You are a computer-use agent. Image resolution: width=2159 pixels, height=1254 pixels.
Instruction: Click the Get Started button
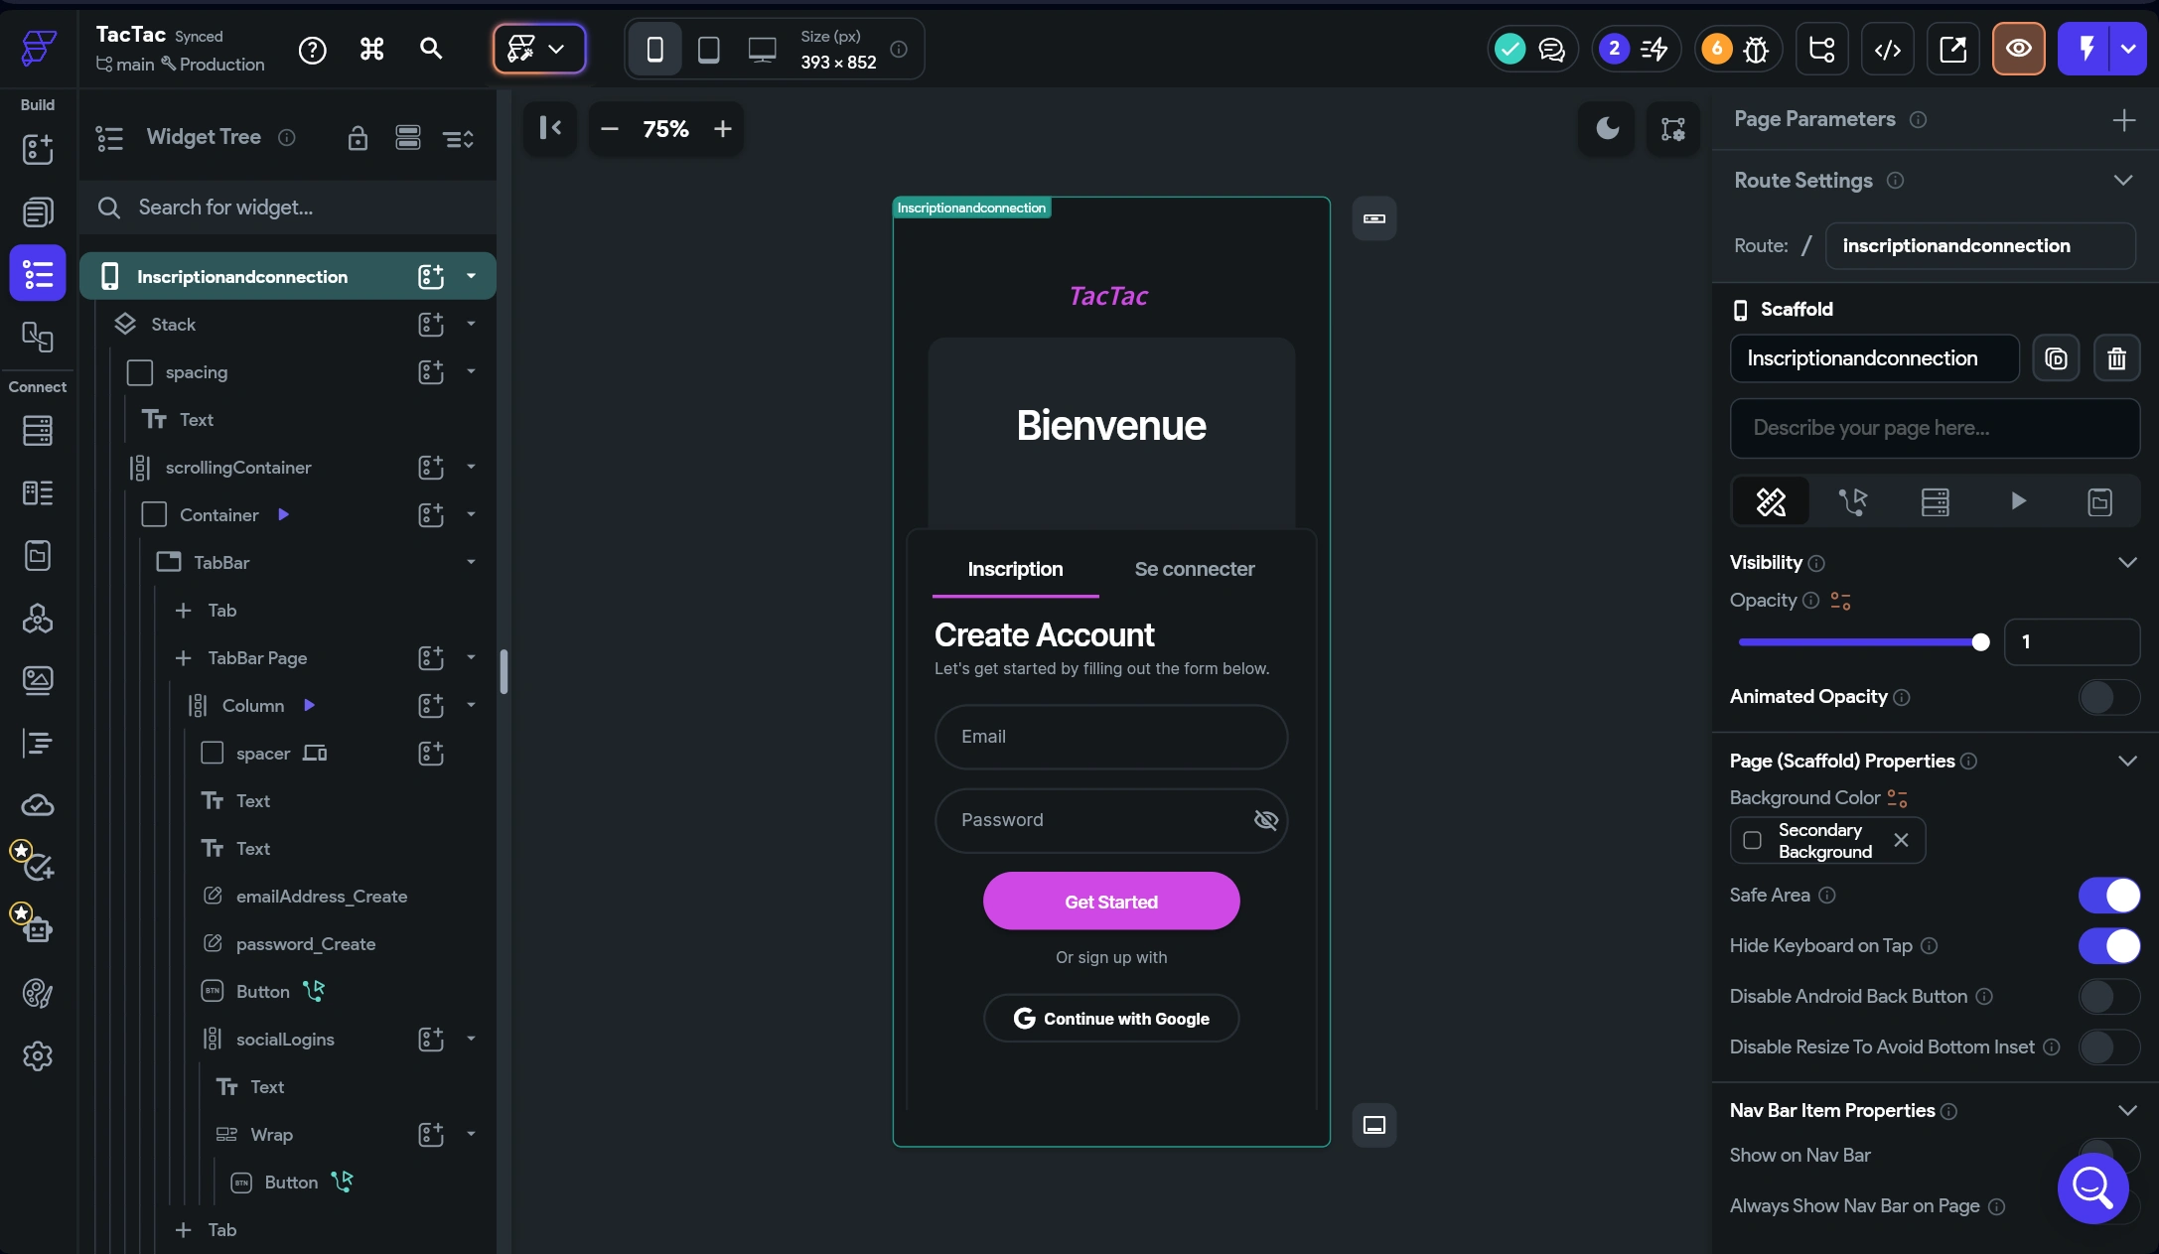(1110, 902)
